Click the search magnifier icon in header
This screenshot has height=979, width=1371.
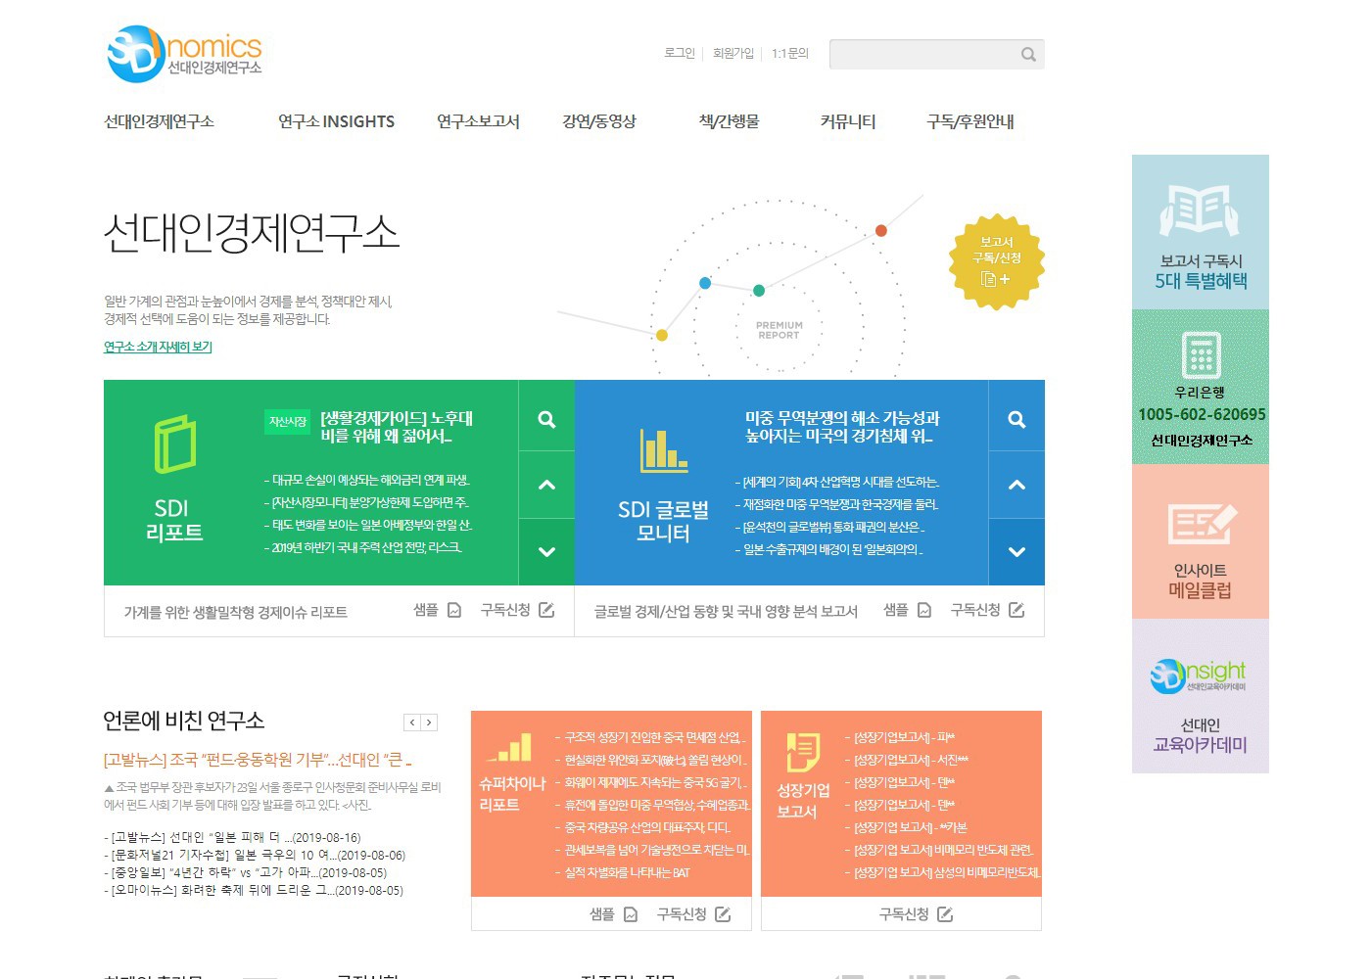point(1028,55)
